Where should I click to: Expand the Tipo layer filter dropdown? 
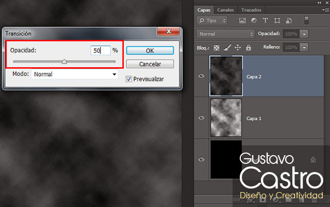[x=212, y=21]
